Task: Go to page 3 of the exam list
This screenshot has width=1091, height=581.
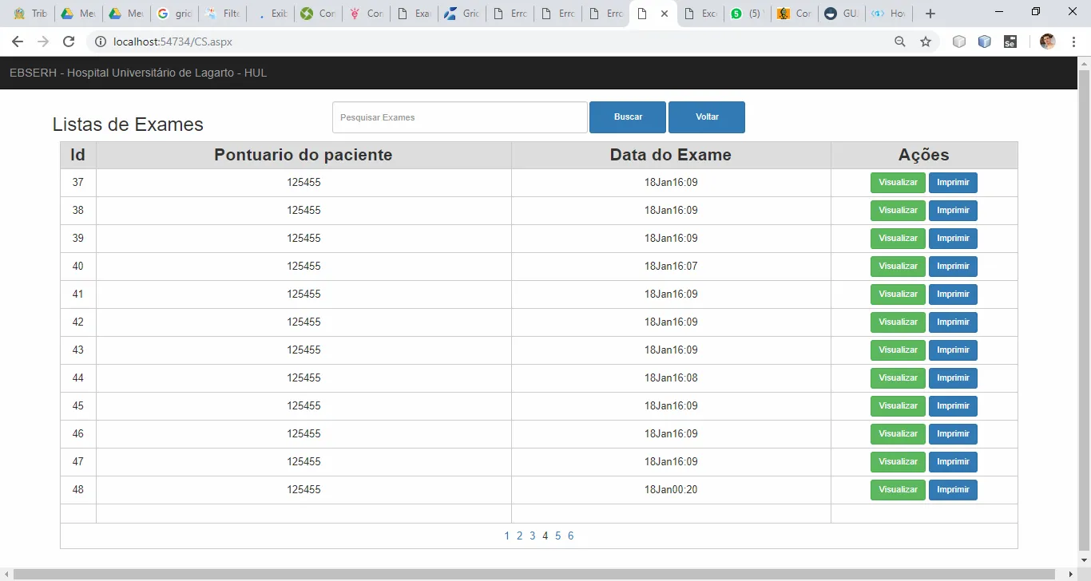Action: 533,536
